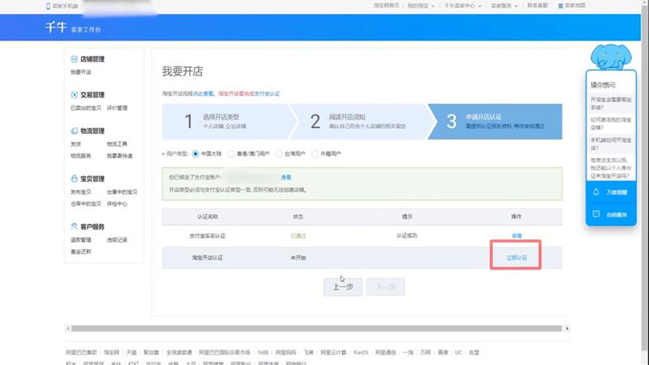Image resolution: width=649 pixels, height=365 pixels.
Task: Click the 卖家手机端 phone icon
Action: [48, 6]
